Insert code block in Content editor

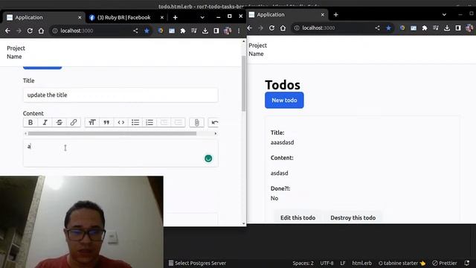click(120, 122)
